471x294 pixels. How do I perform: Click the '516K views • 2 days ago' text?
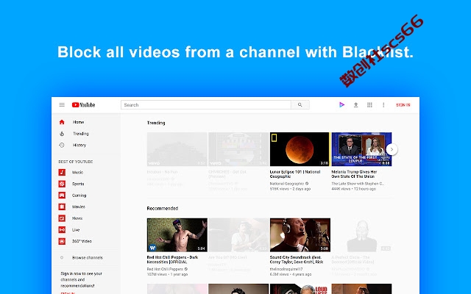pos(290,189)
